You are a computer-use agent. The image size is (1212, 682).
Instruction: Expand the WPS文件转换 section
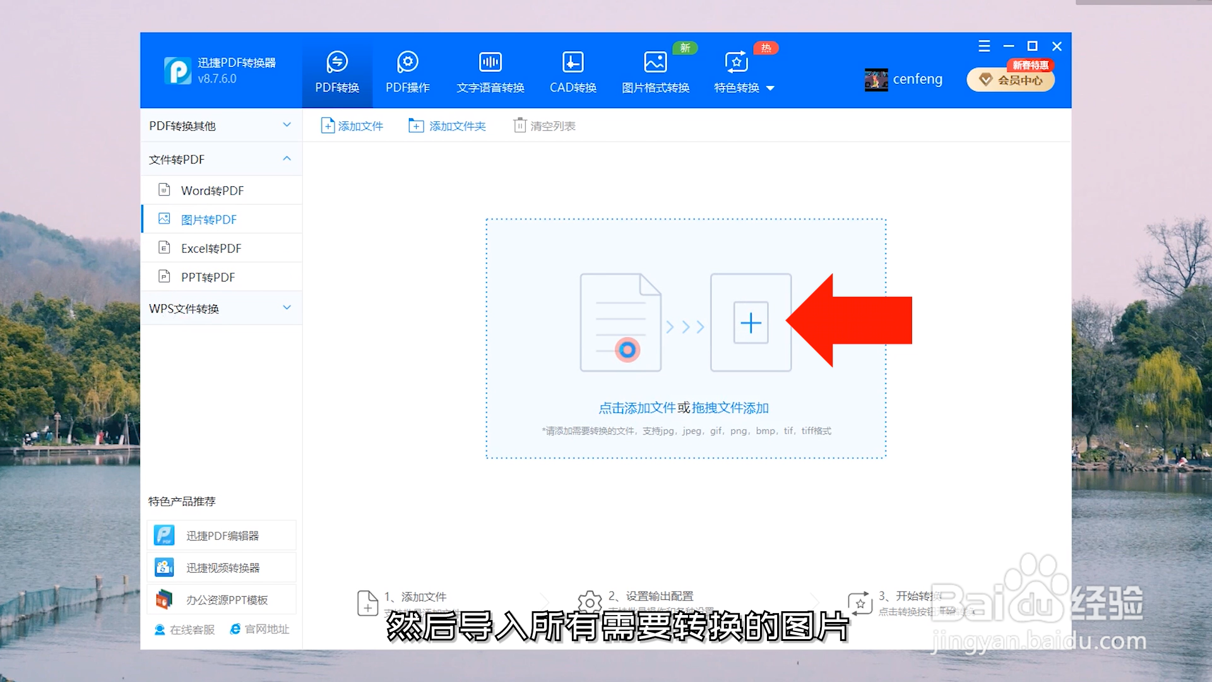pos(221,308)
